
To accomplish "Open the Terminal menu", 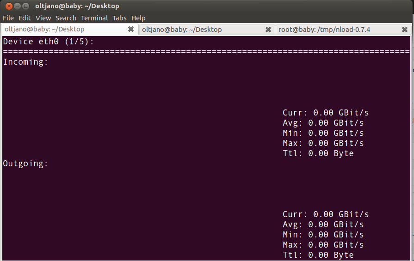I will tap(94, 18).
